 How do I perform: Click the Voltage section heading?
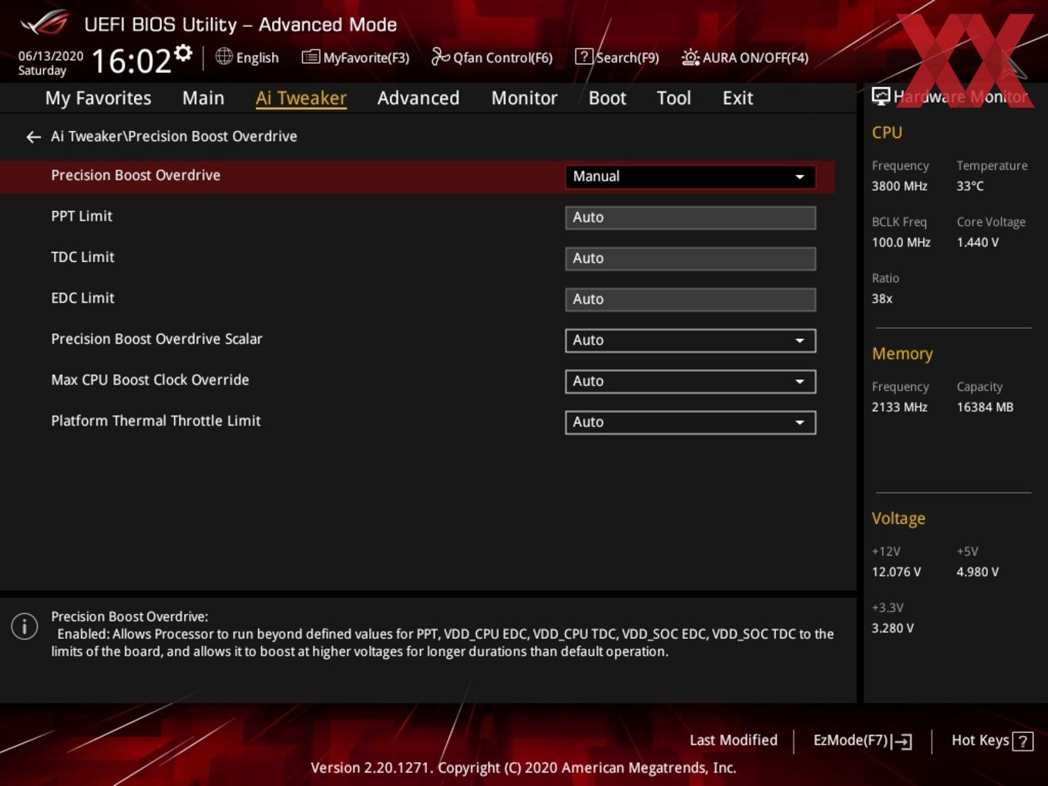899,519
